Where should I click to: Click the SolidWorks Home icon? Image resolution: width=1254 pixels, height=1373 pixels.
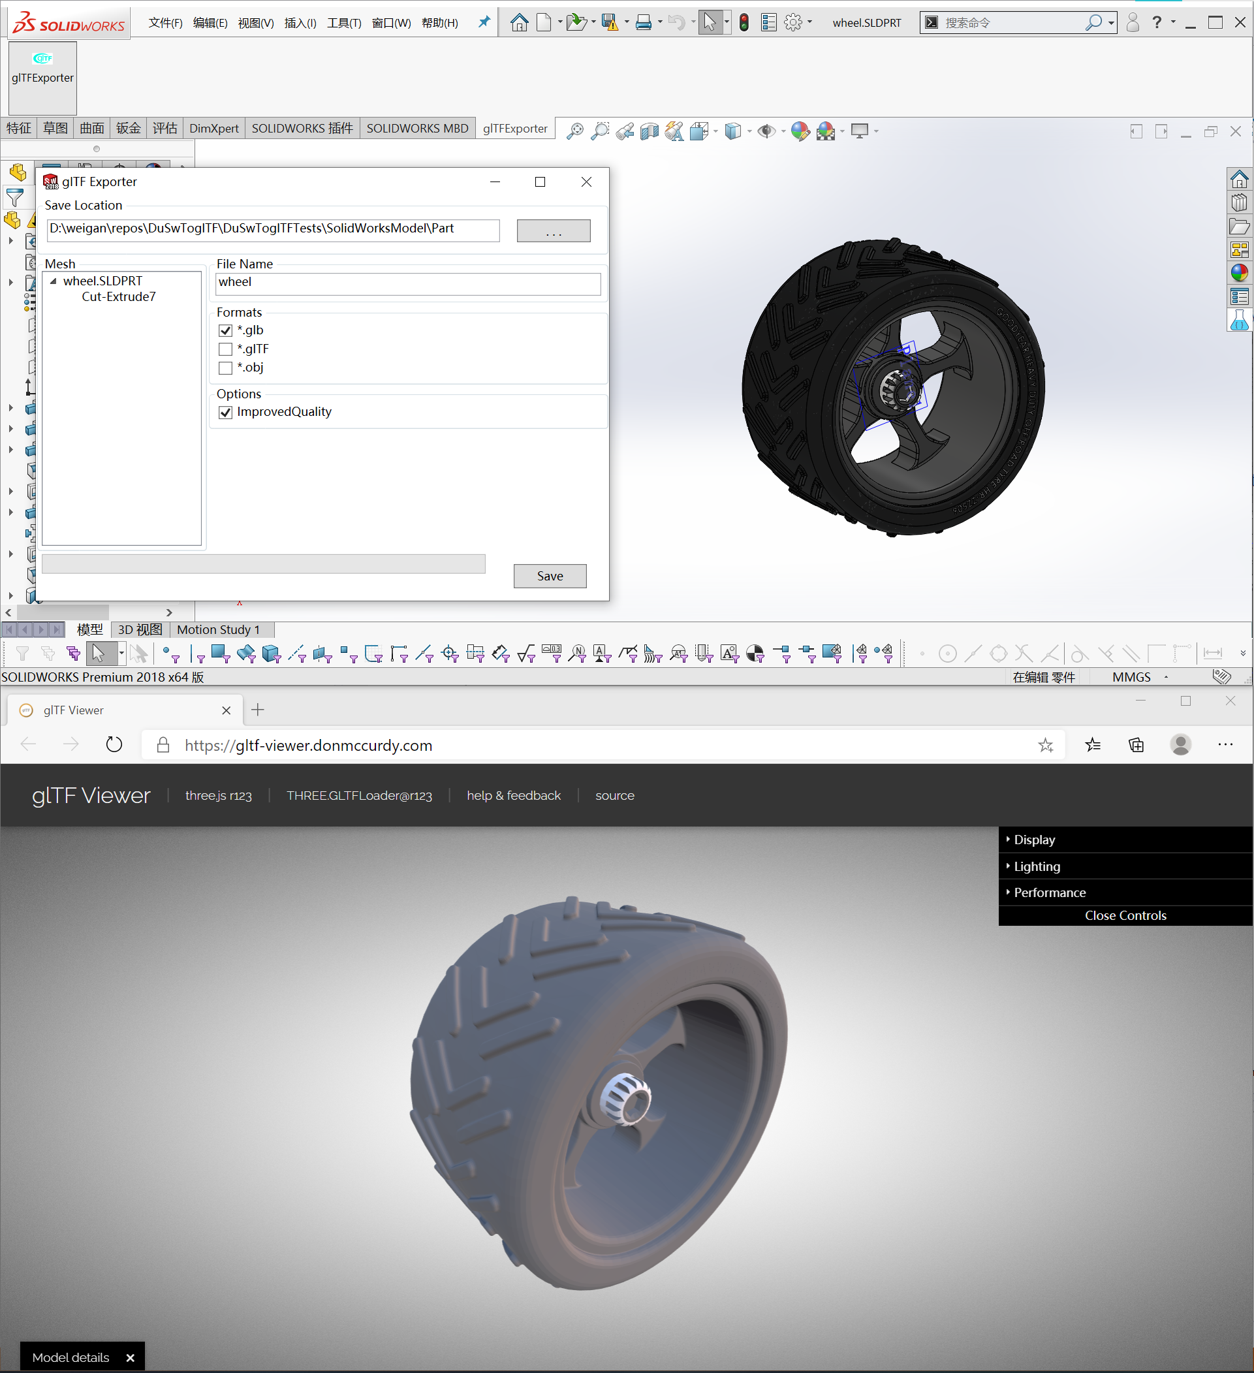tap(519, 22)
